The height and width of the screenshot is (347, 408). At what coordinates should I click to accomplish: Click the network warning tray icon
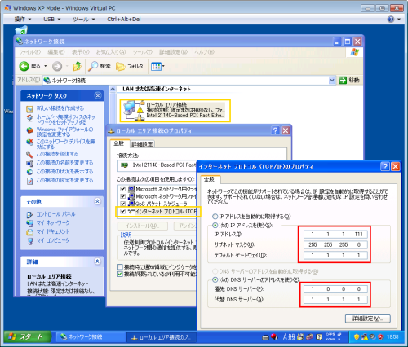365,337
